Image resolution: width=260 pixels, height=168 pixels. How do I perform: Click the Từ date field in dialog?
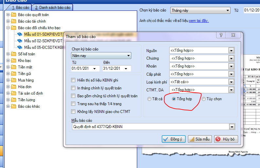[x=81, y=68]
